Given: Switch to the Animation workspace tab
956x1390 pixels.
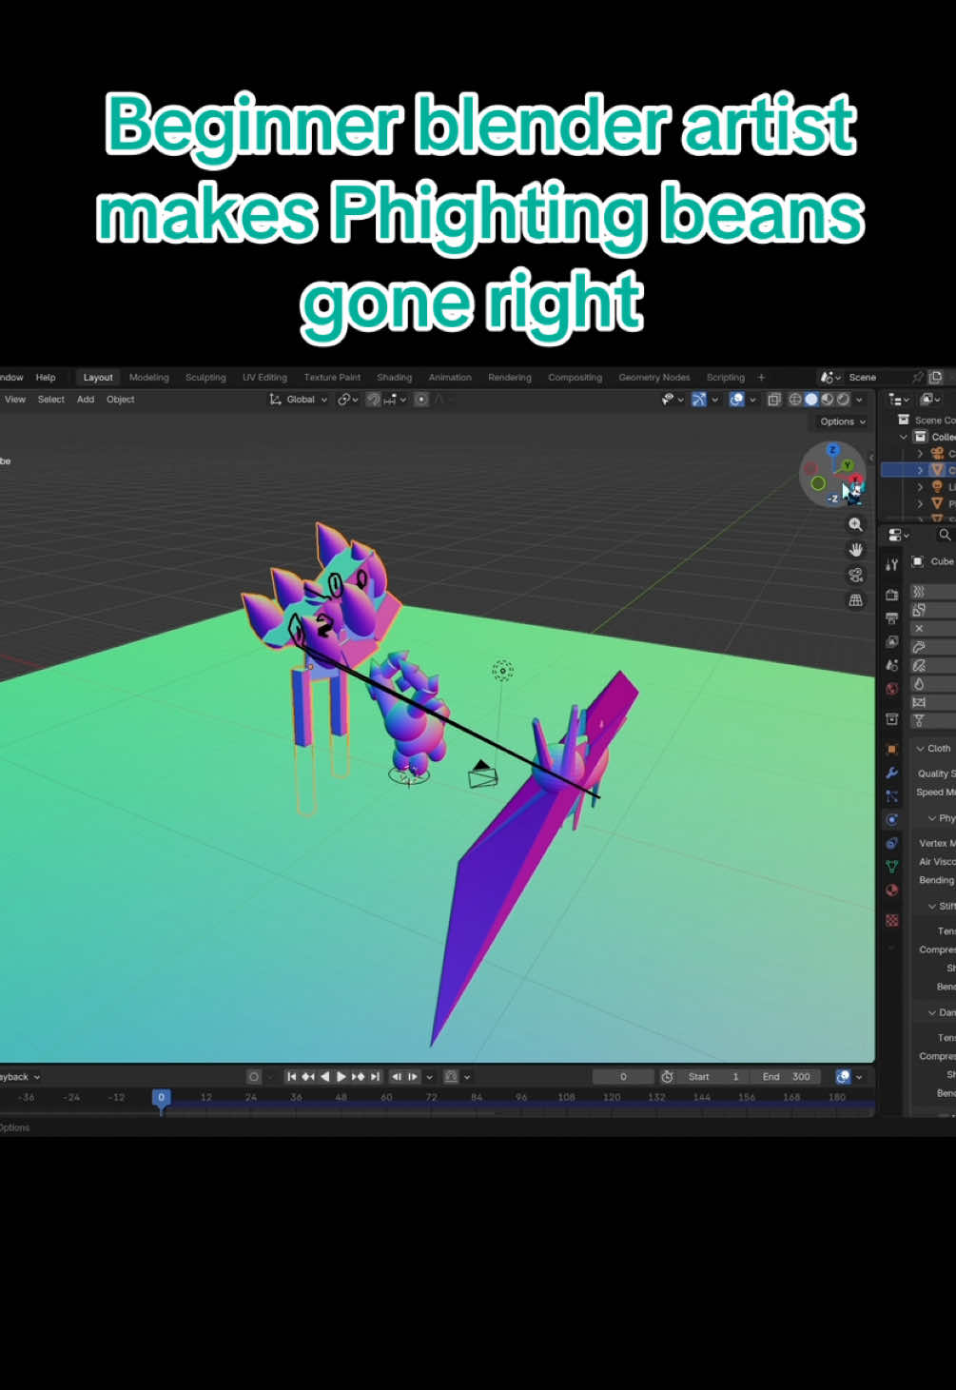Looking at the screenshot, I should tap(450, 378).
